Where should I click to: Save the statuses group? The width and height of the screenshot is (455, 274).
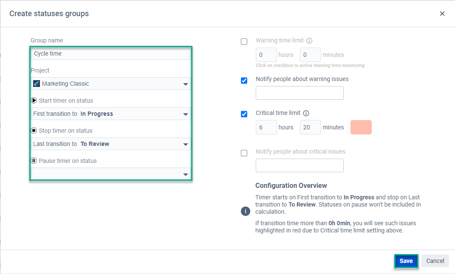406,261
